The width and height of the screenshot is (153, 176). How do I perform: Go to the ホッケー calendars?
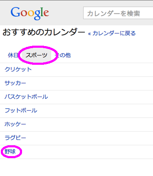click(15, 124)
